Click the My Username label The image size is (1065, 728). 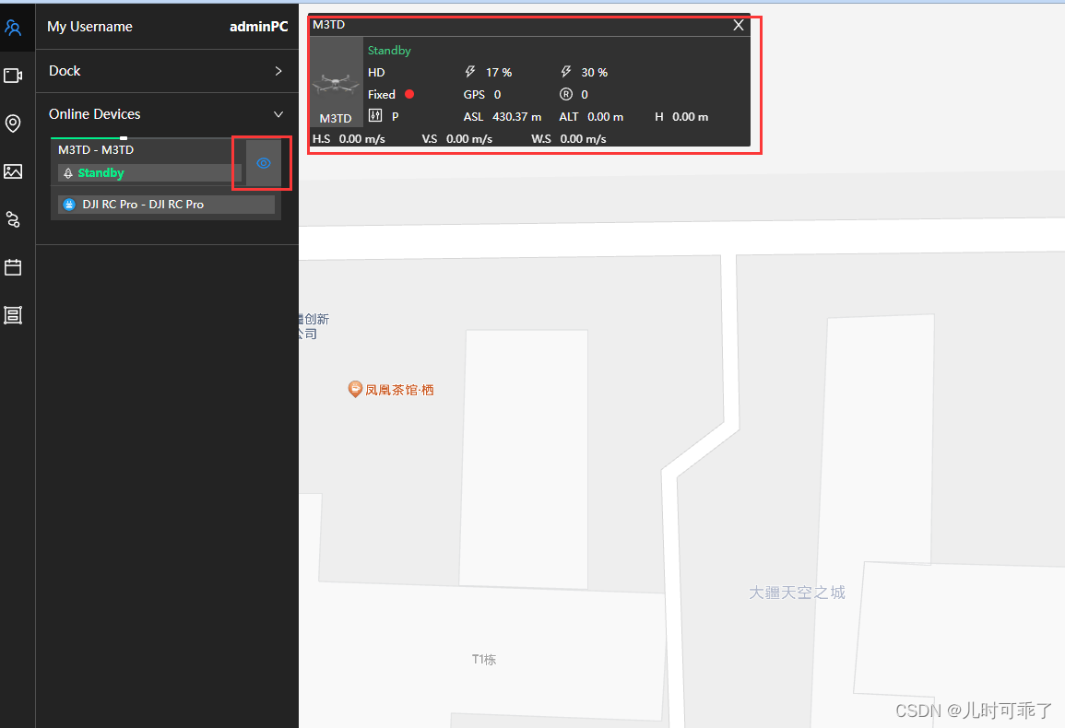coord(89,27)
